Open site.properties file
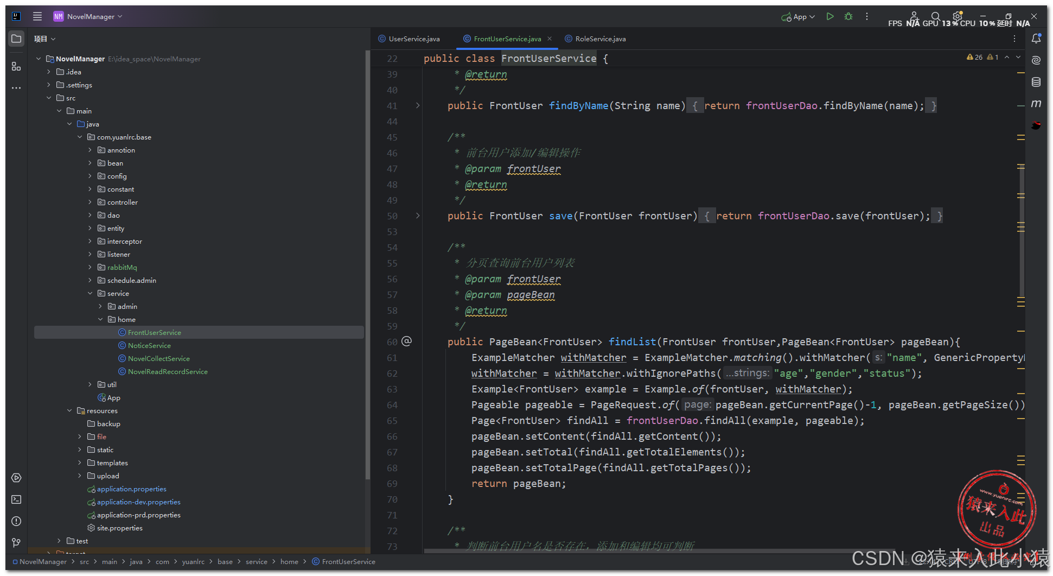Viewport: 1053px width, 576px height. click(x=119, y=528)
